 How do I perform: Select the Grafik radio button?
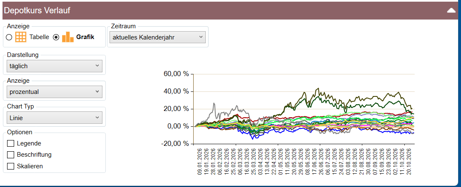tap(56, 37)
